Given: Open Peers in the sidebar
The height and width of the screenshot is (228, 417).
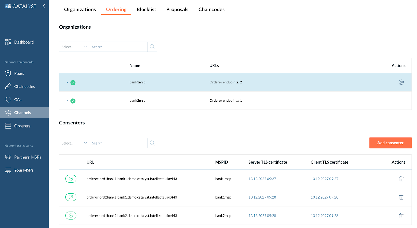Looking at the screenshot, I should [19, 74].
